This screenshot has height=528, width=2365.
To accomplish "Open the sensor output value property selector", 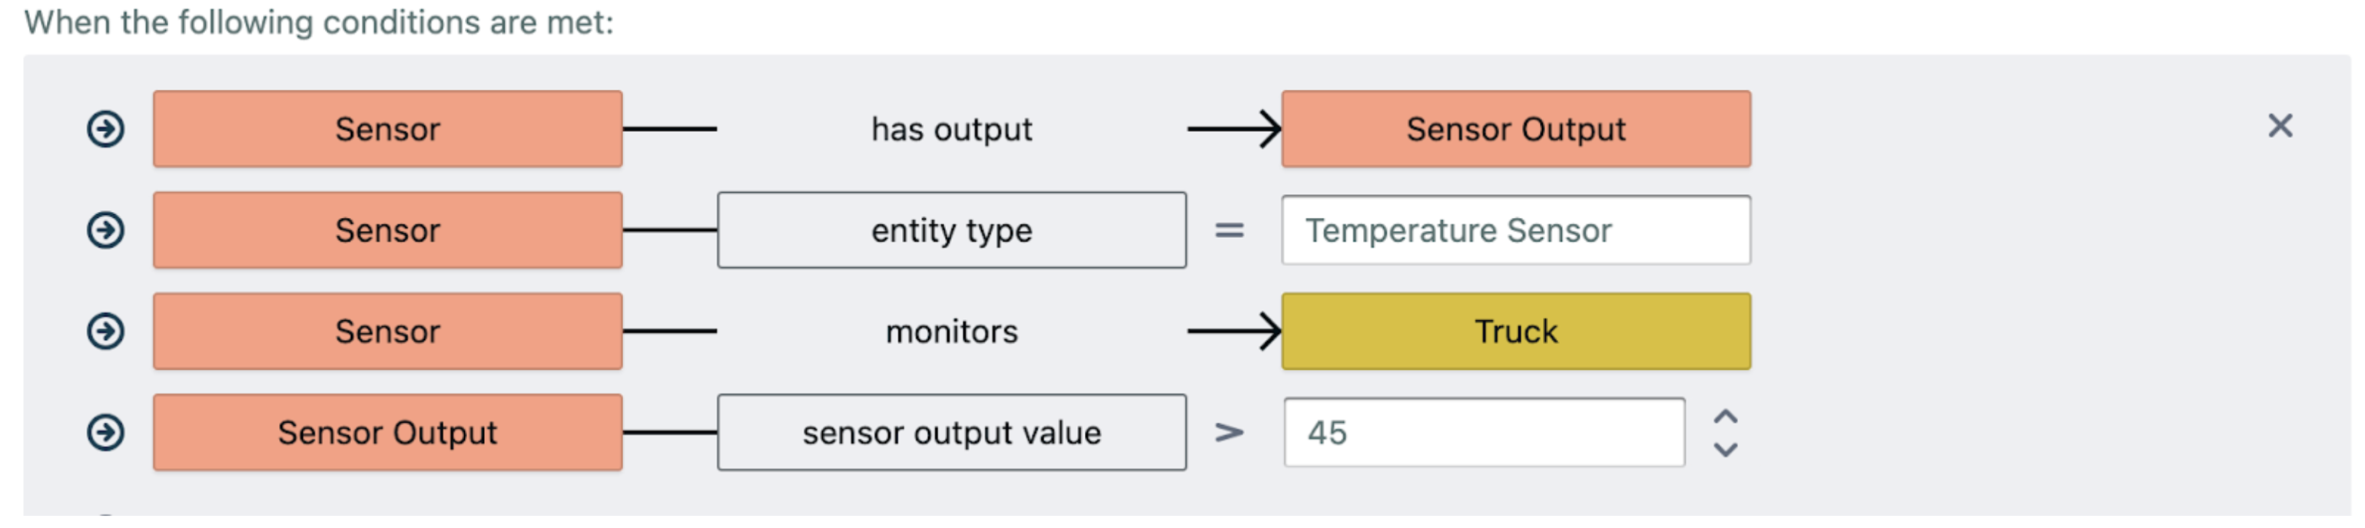I will click(x=951, y=433).
